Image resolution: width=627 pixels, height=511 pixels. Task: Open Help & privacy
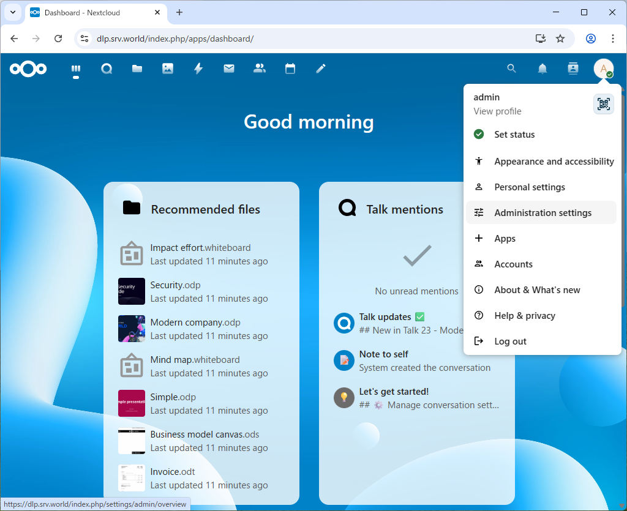click(x=541, y=316)
